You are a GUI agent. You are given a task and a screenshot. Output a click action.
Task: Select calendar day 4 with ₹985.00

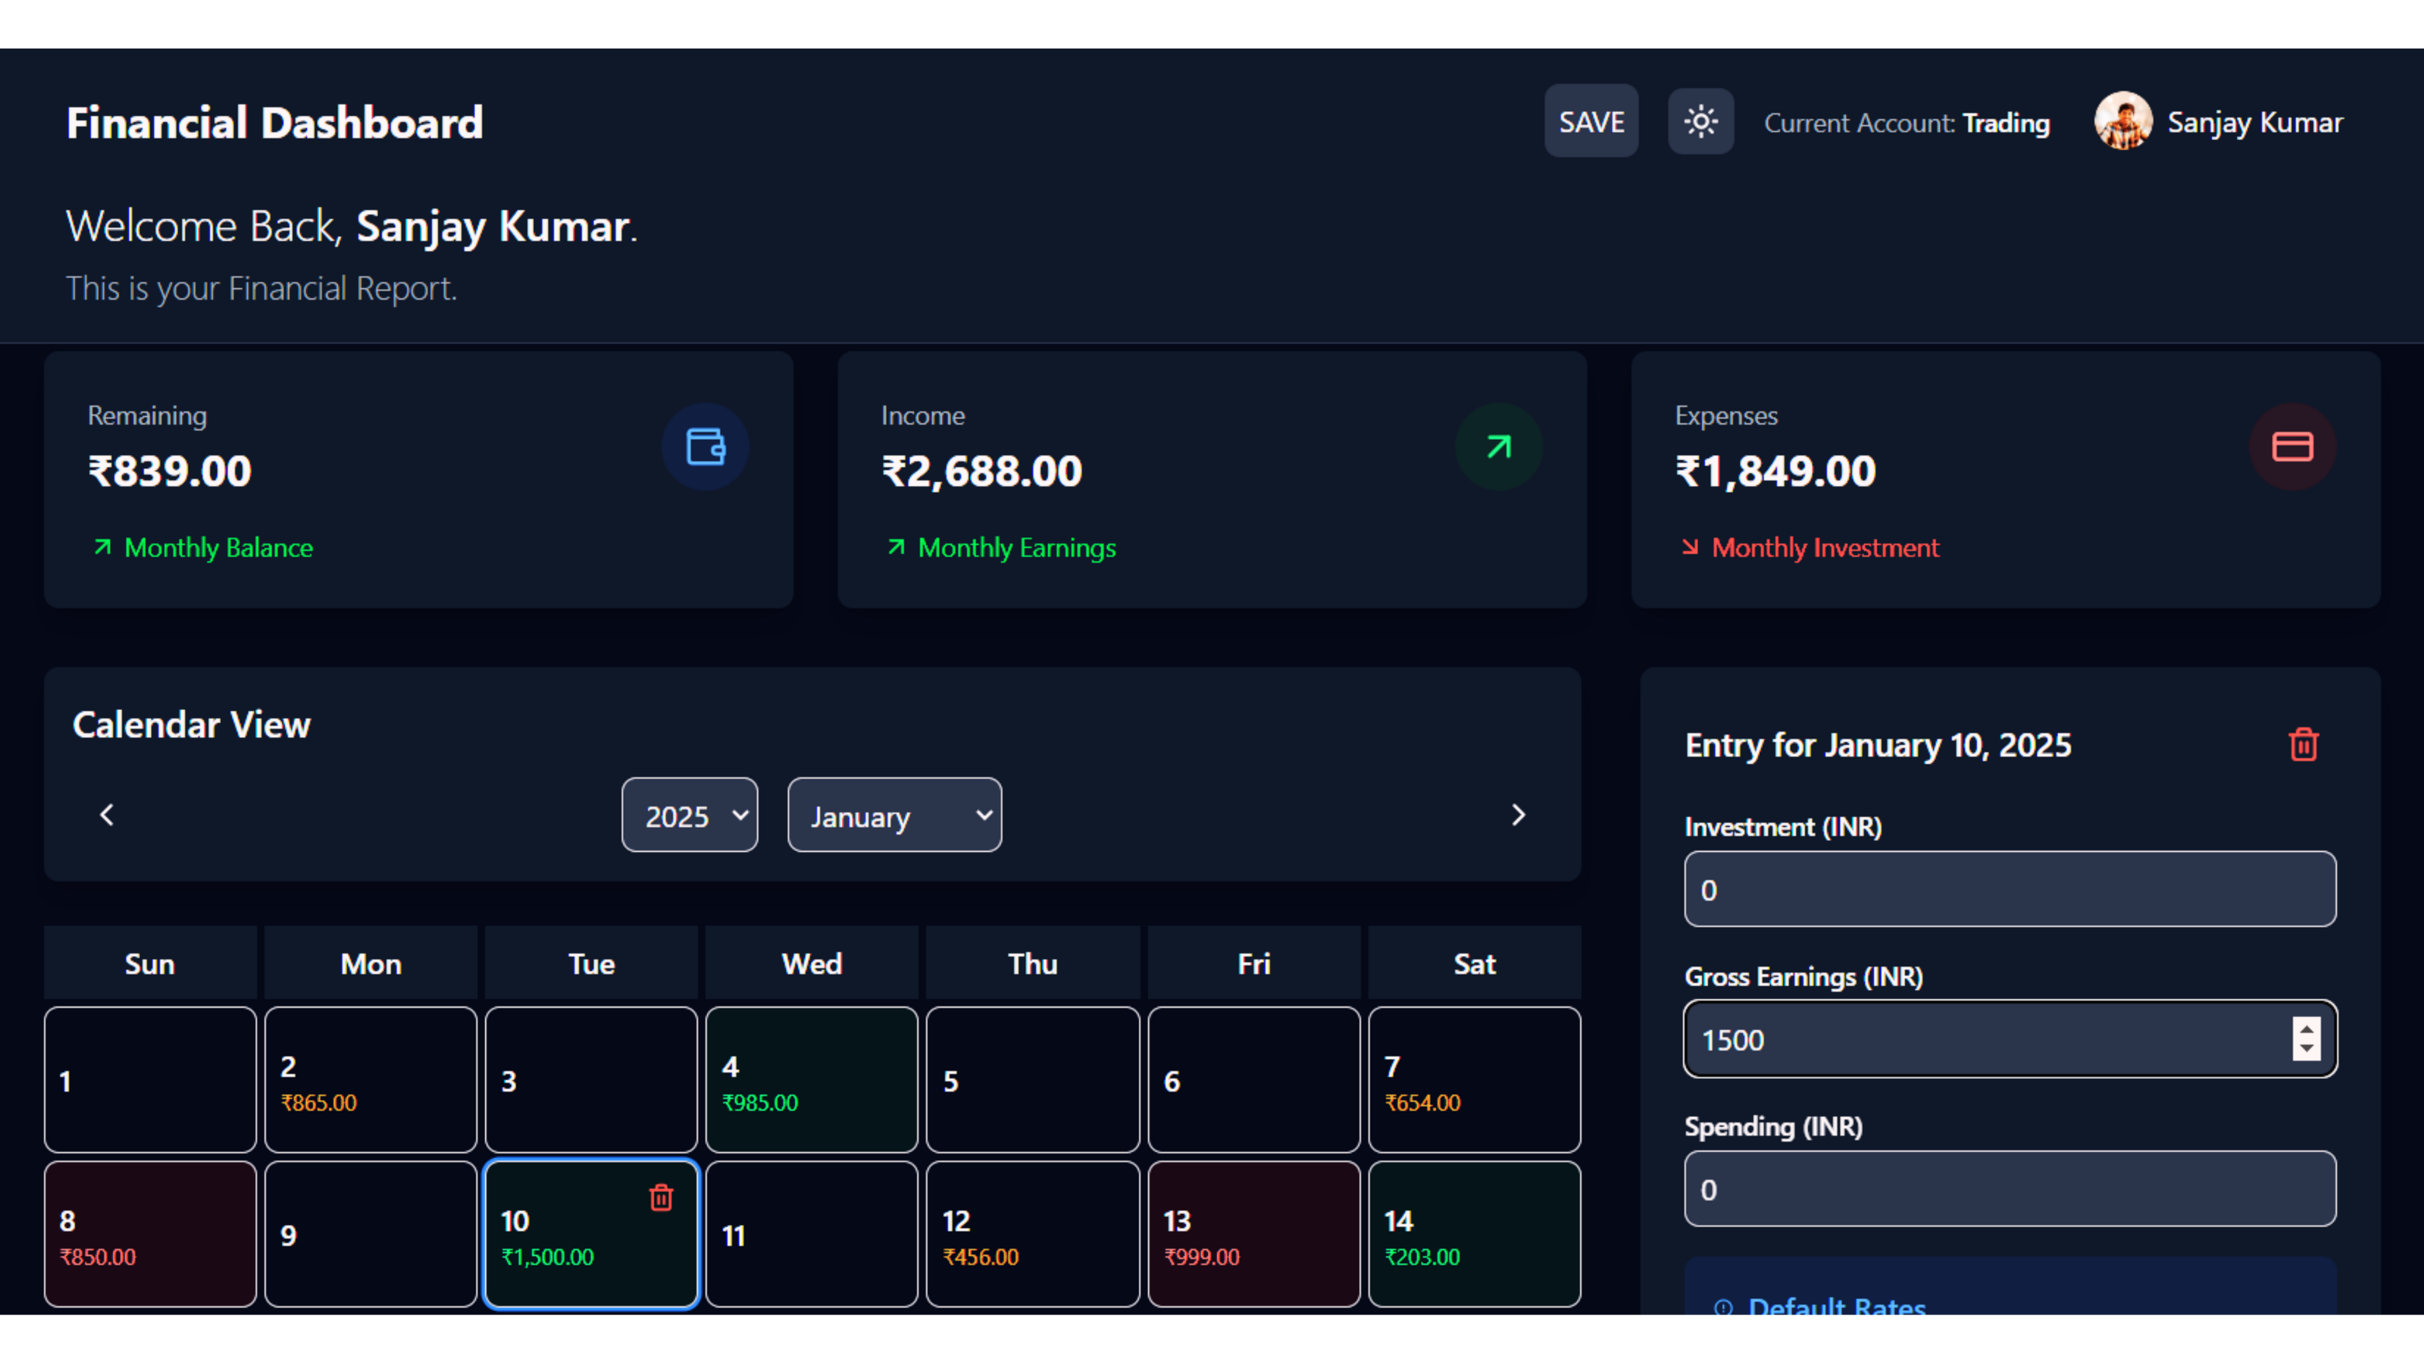tap(811, 1080)
